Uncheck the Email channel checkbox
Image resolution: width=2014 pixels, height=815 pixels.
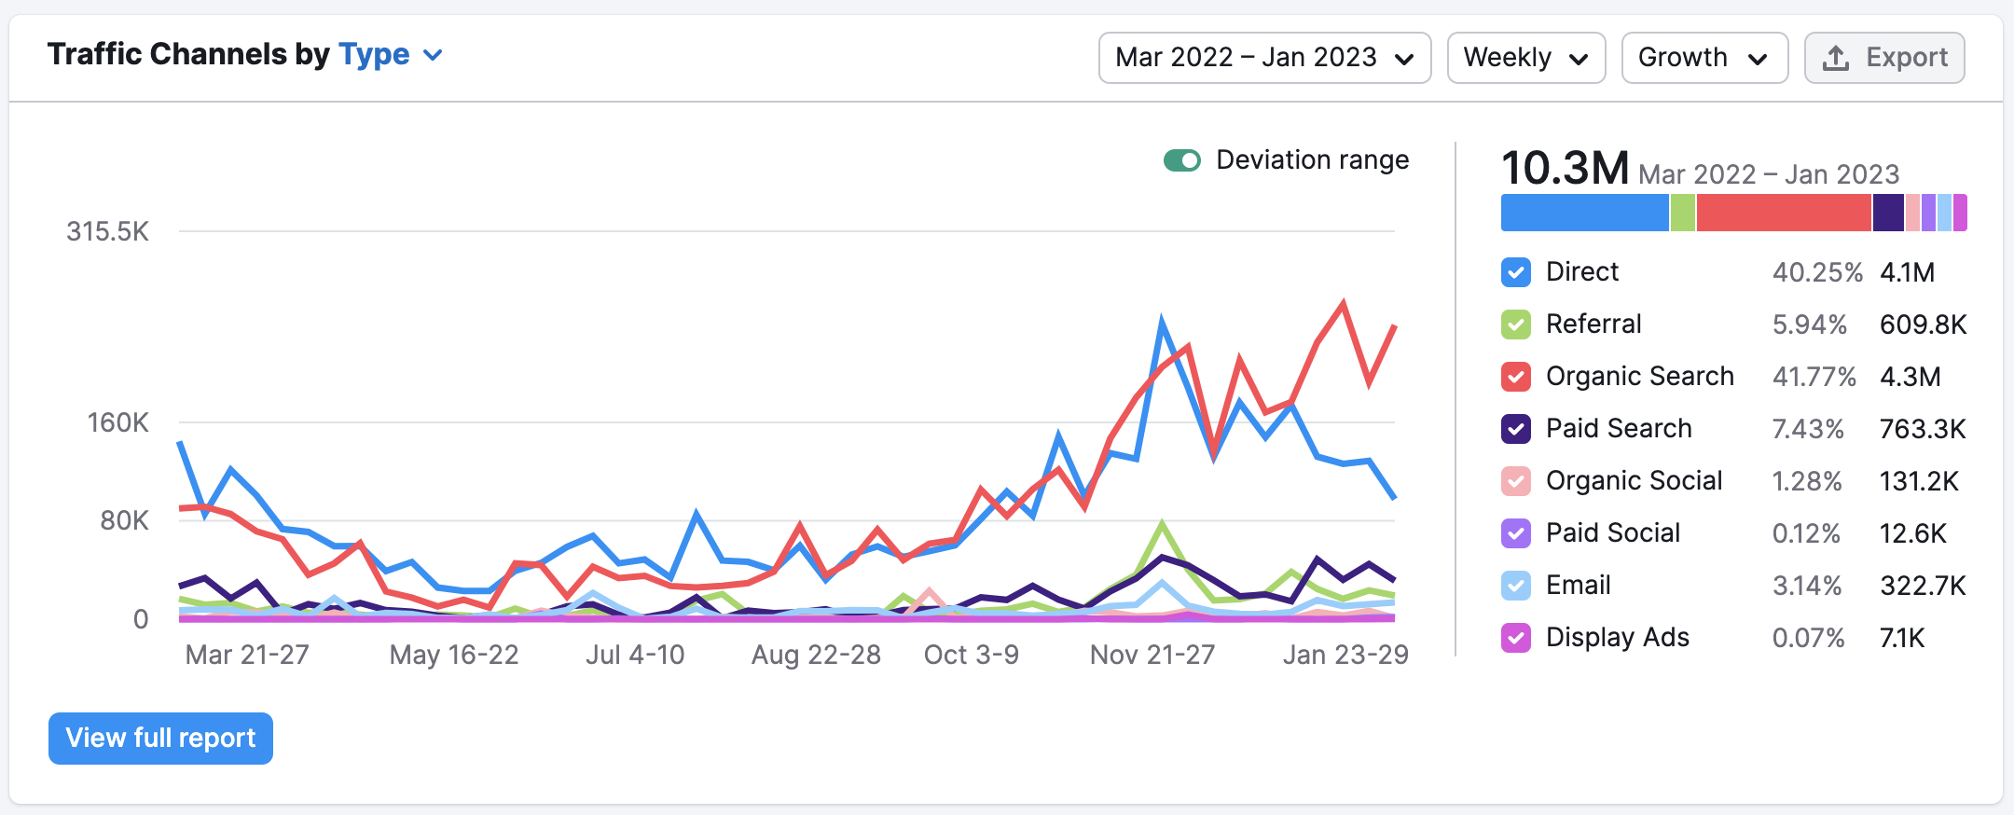tap(1516, 586)
